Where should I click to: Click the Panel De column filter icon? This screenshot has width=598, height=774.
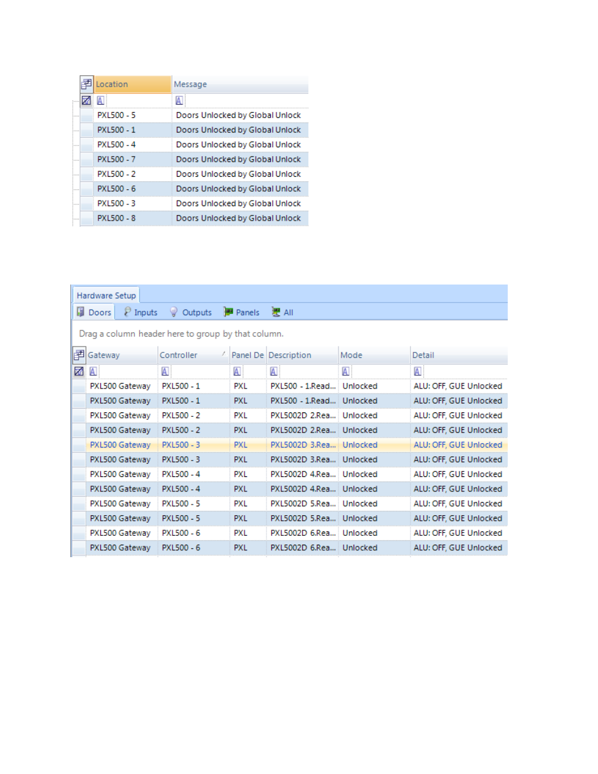pos(237,371)
